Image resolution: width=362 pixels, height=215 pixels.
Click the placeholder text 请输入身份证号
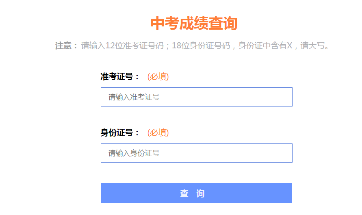click(134, 153)
